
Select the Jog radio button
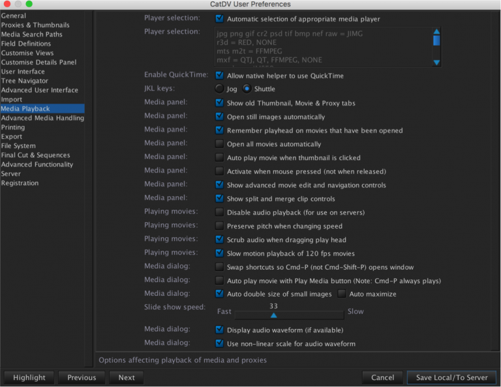click(219, 89)
